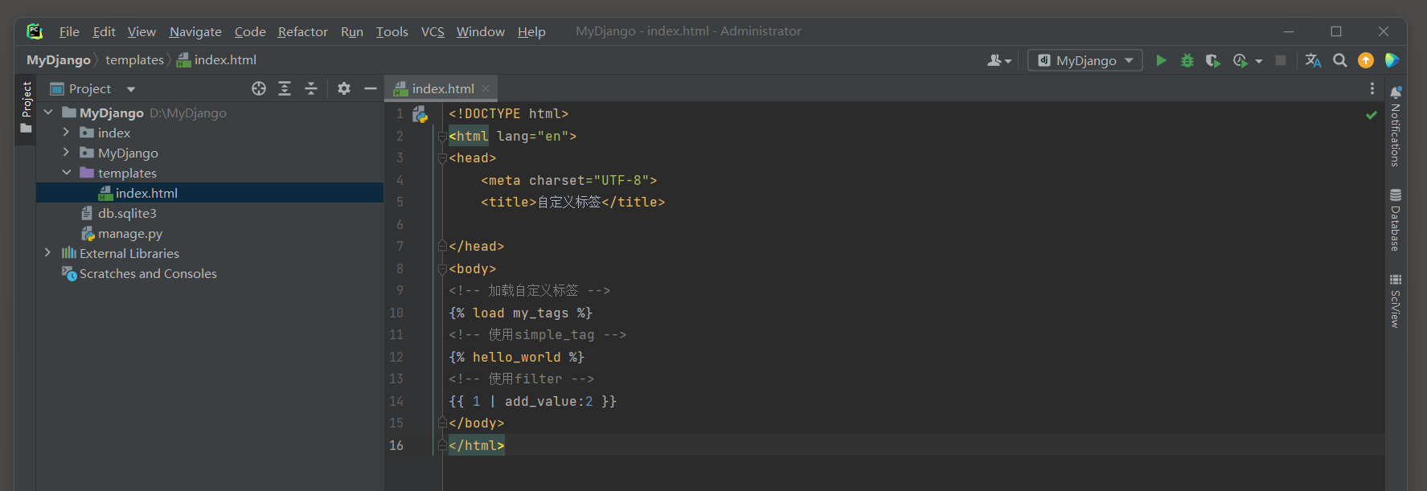Image resolution: width=1427 pixels, height=491 pixels.
Task: Click the Python gutter icon on line 1
Action: (420, 114)
